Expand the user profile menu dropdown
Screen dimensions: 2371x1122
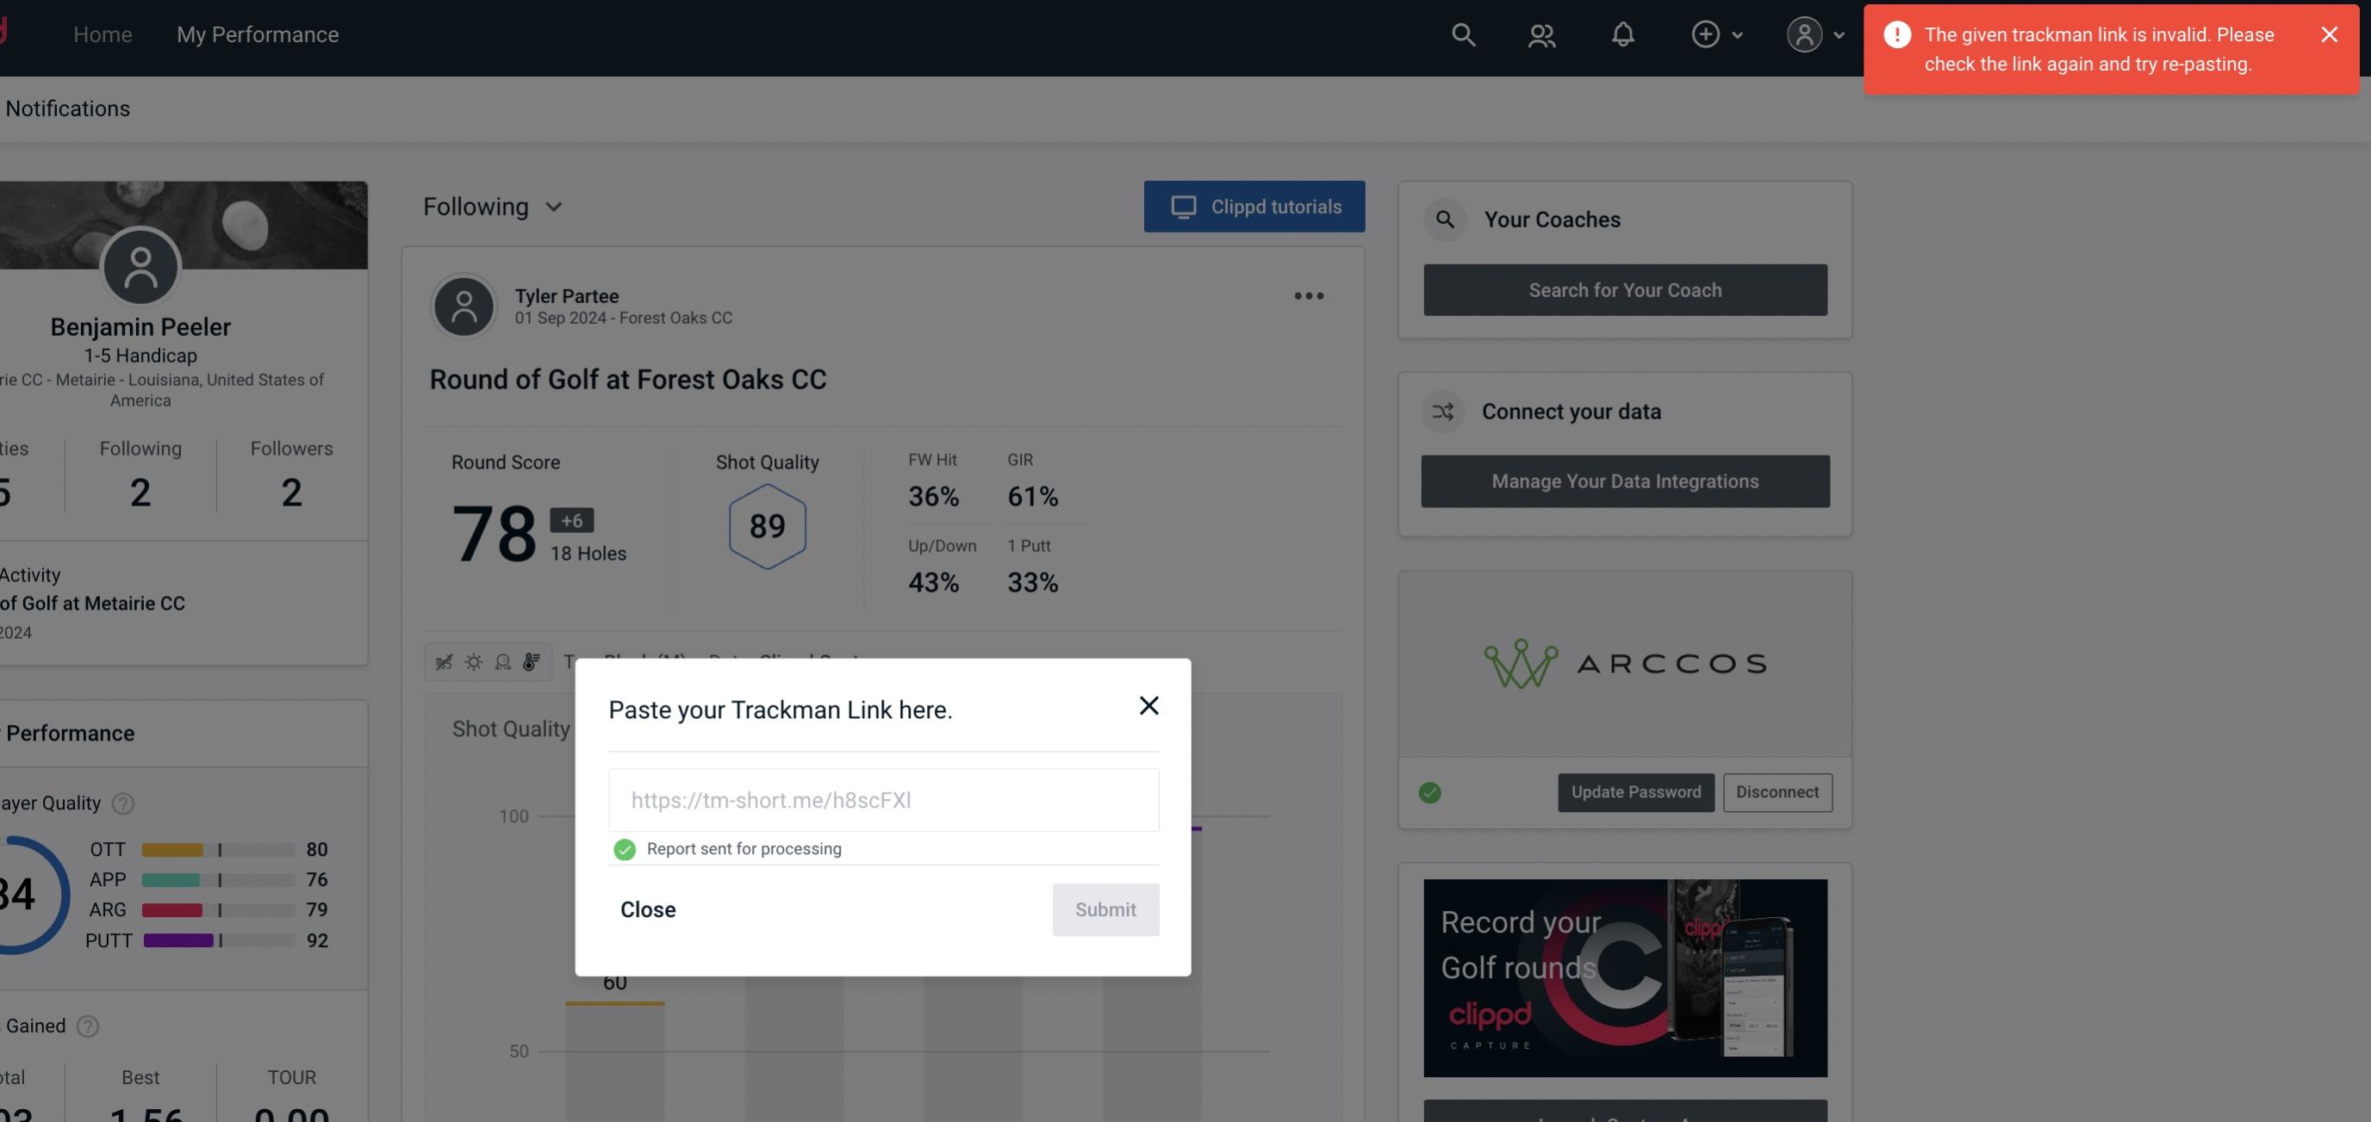point(1816,34)
